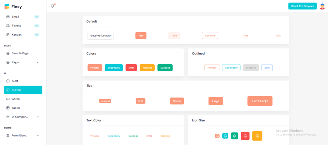
Task: Open Email in the sidebar
Action: point(23,17)
